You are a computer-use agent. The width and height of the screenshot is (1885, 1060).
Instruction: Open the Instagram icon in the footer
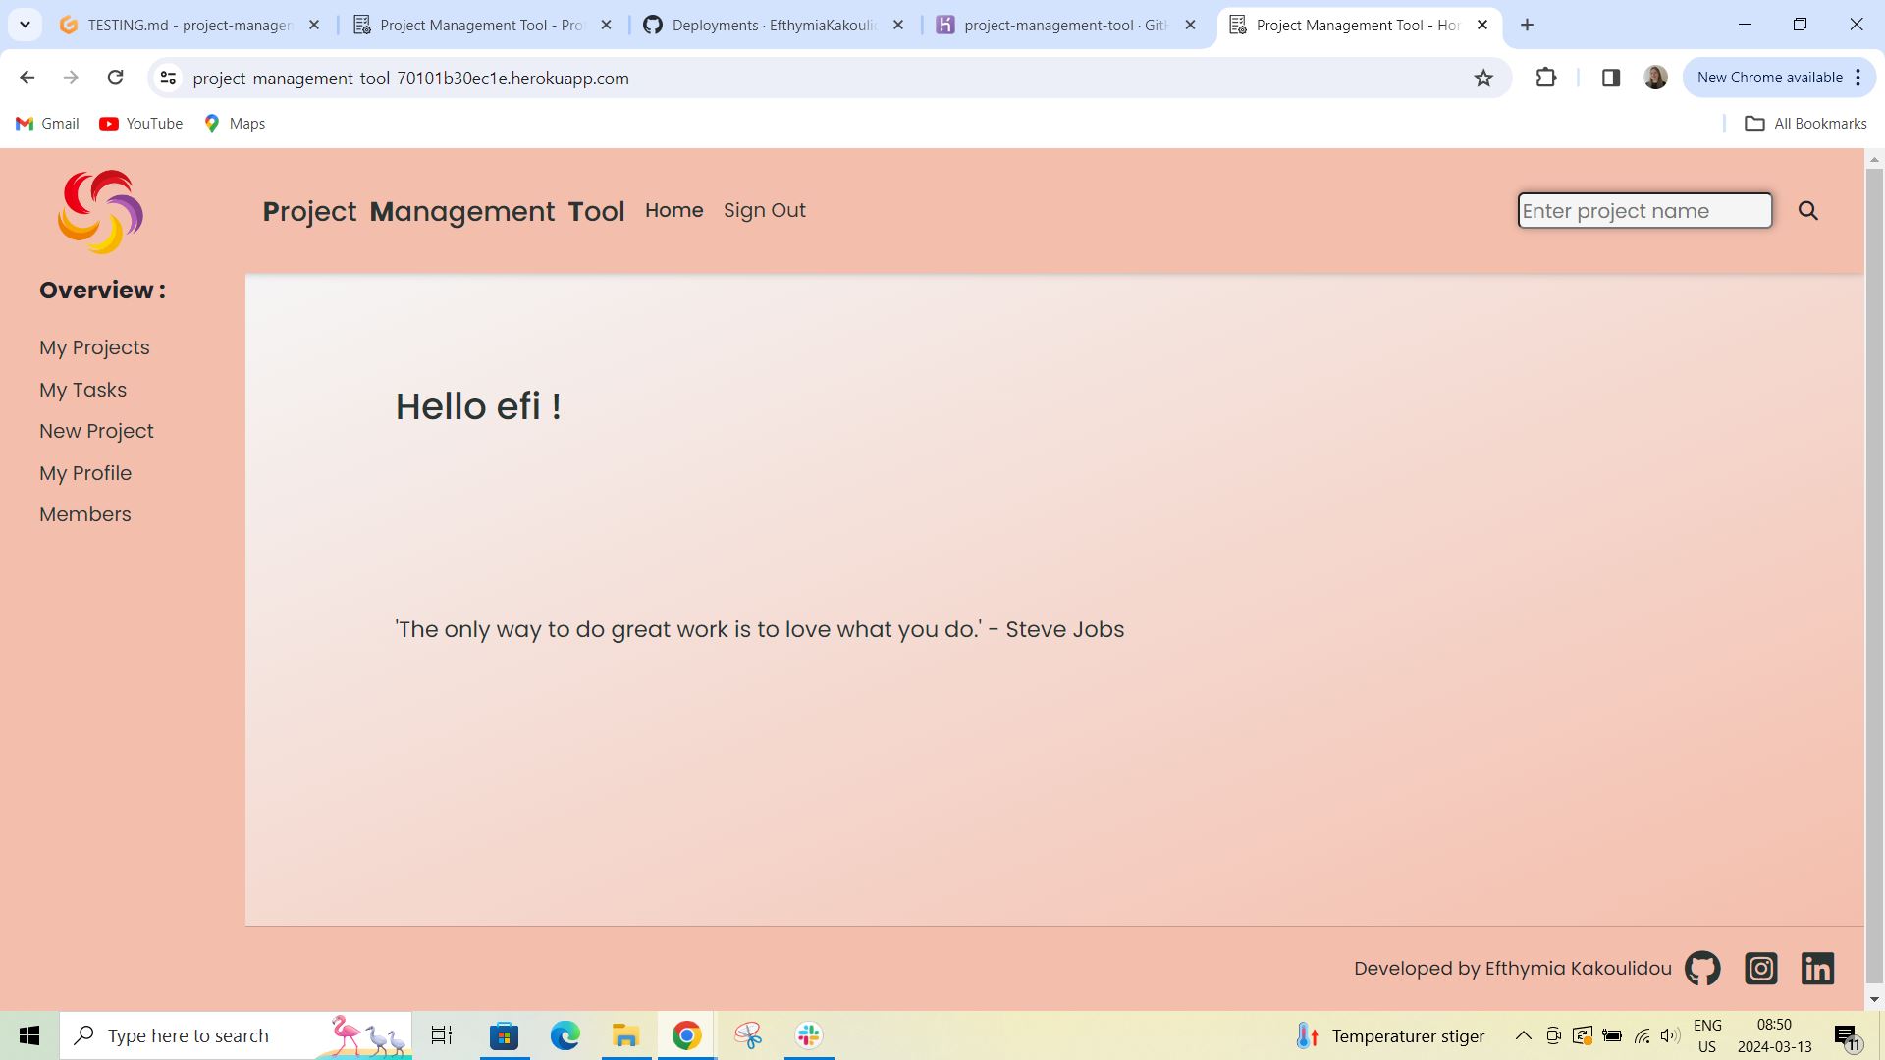pyautogui.click(x=1760, y=968)
